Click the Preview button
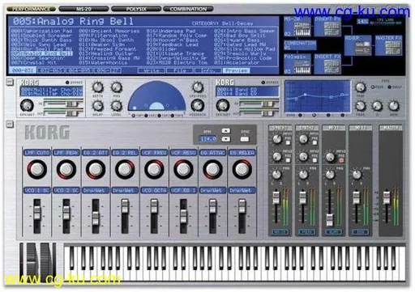This screenshot has width=415, height=292. [x=237, y=70]
